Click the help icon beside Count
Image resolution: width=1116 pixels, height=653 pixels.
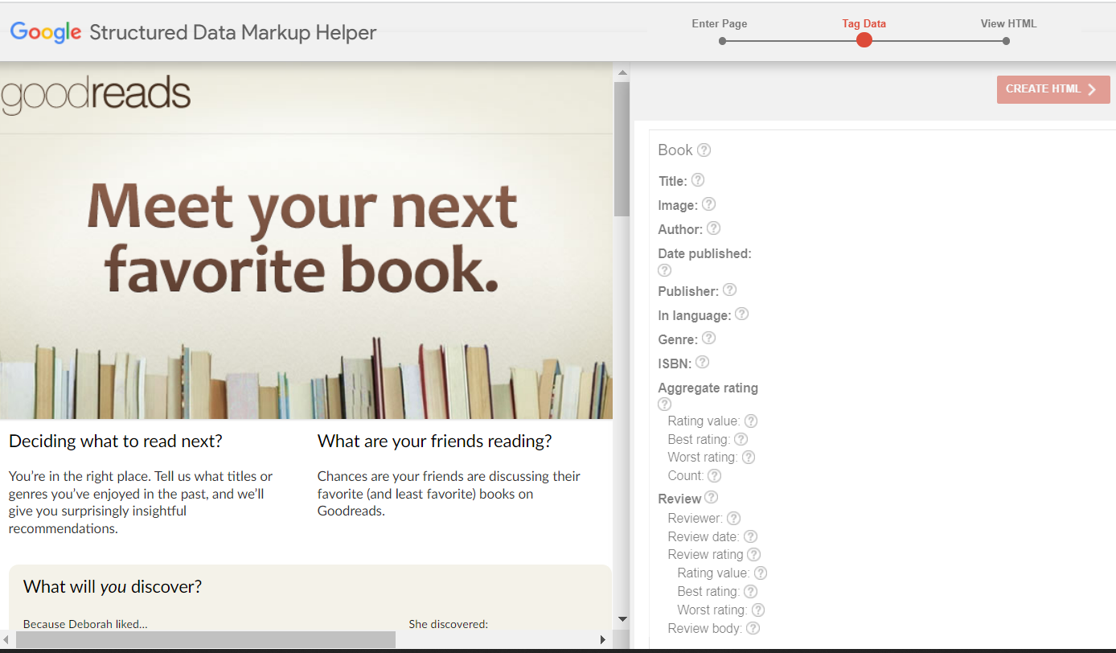(x=714, y=476)
